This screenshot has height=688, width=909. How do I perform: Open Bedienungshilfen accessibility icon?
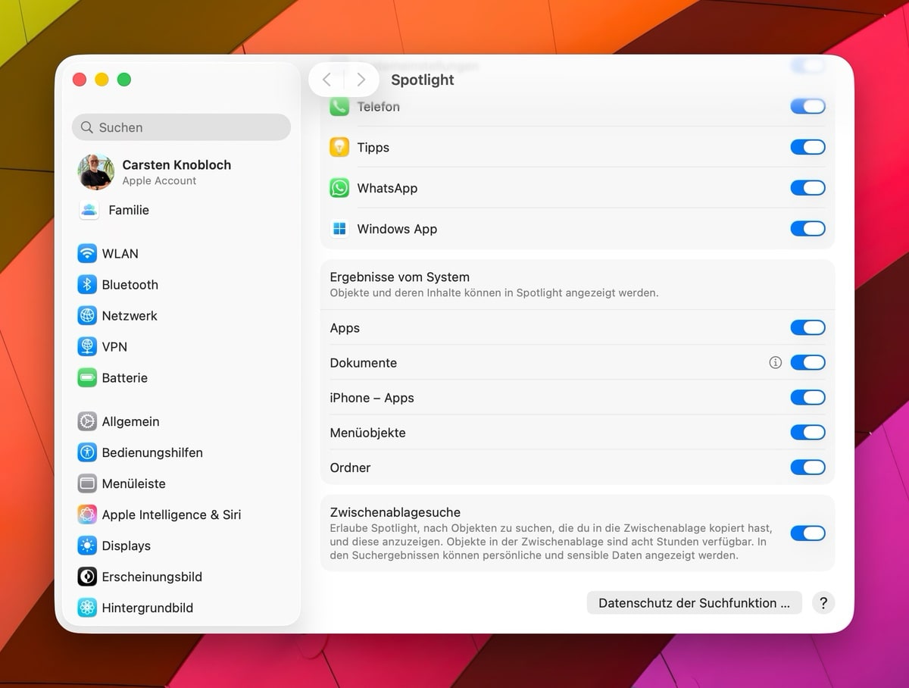[87, 453]
